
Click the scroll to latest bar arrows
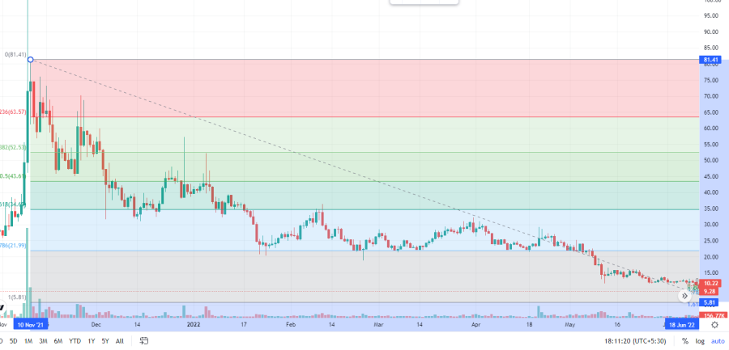684,295
